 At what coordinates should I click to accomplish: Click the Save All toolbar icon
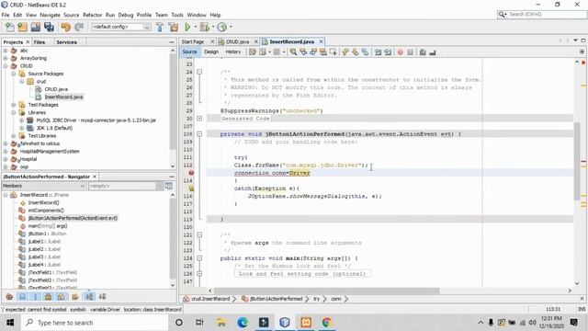click(49, 27)
